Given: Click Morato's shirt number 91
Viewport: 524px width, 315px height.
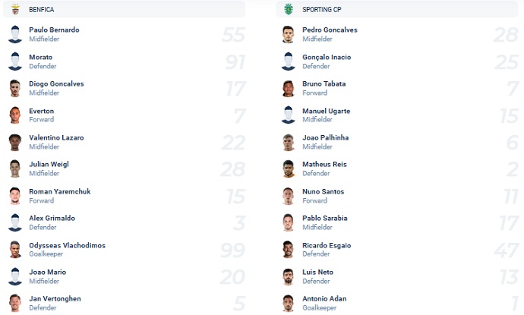Looking at the screenshot, I should coord(235,62).
